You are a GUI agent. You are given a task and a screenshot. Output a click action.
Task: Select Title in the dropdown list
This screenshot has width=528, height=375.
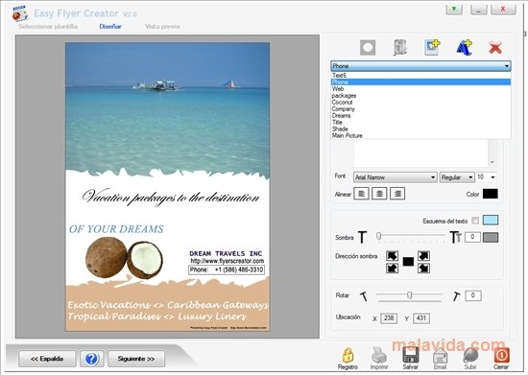(x=420, y=123)
